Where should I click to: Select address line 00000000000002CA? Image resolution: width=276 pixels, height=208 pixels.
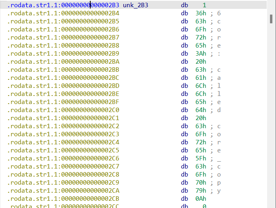coord(63,191)
